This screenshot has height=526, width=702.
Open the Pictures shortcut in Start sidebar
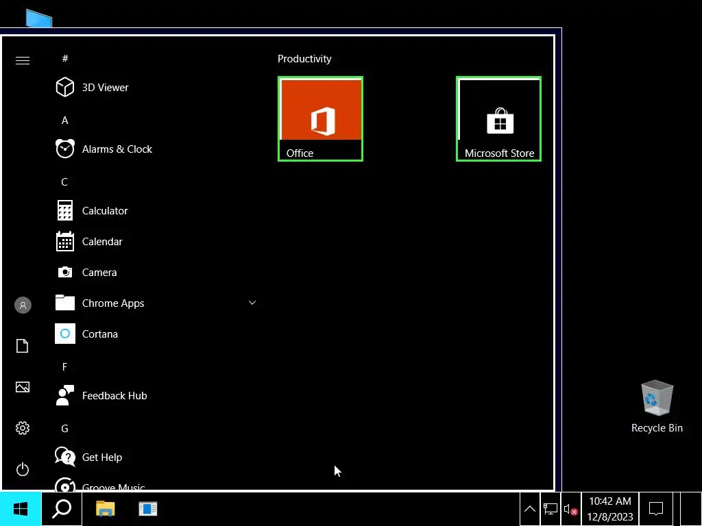point(23,387)
